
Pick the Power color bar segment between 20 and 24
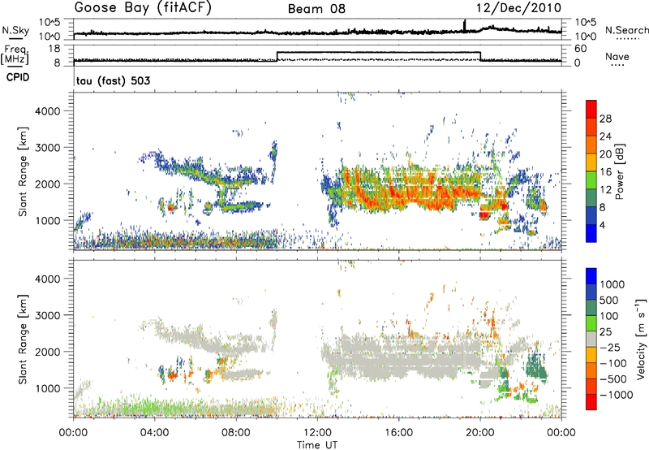591,145
